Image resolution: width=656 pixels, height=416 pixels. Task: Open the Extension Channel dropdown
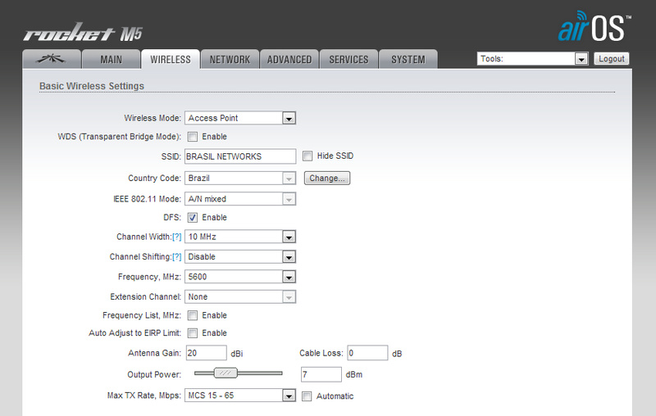[x=240, y=296]
